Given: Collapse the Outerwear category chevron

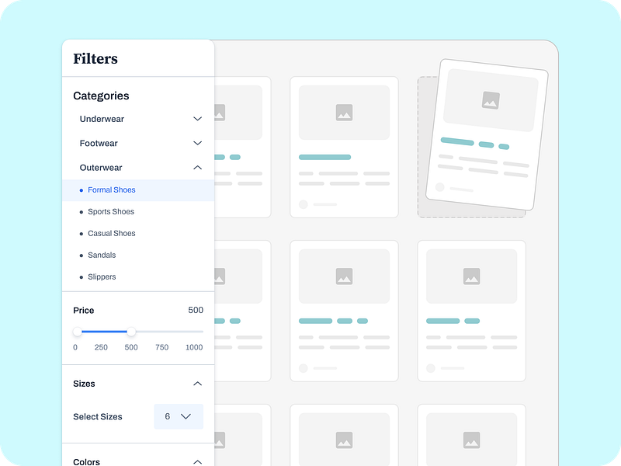Looking at the screenshot, I should point(197,168).
